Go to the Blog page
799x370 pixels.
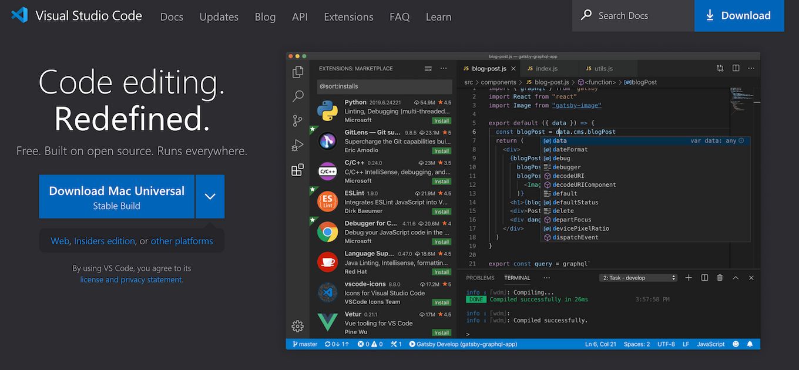click(x=265, y=17)
